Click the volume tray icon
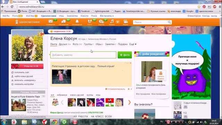Image resolution: width=222 pixels, height=125 pixels. (x=201, y=122)
